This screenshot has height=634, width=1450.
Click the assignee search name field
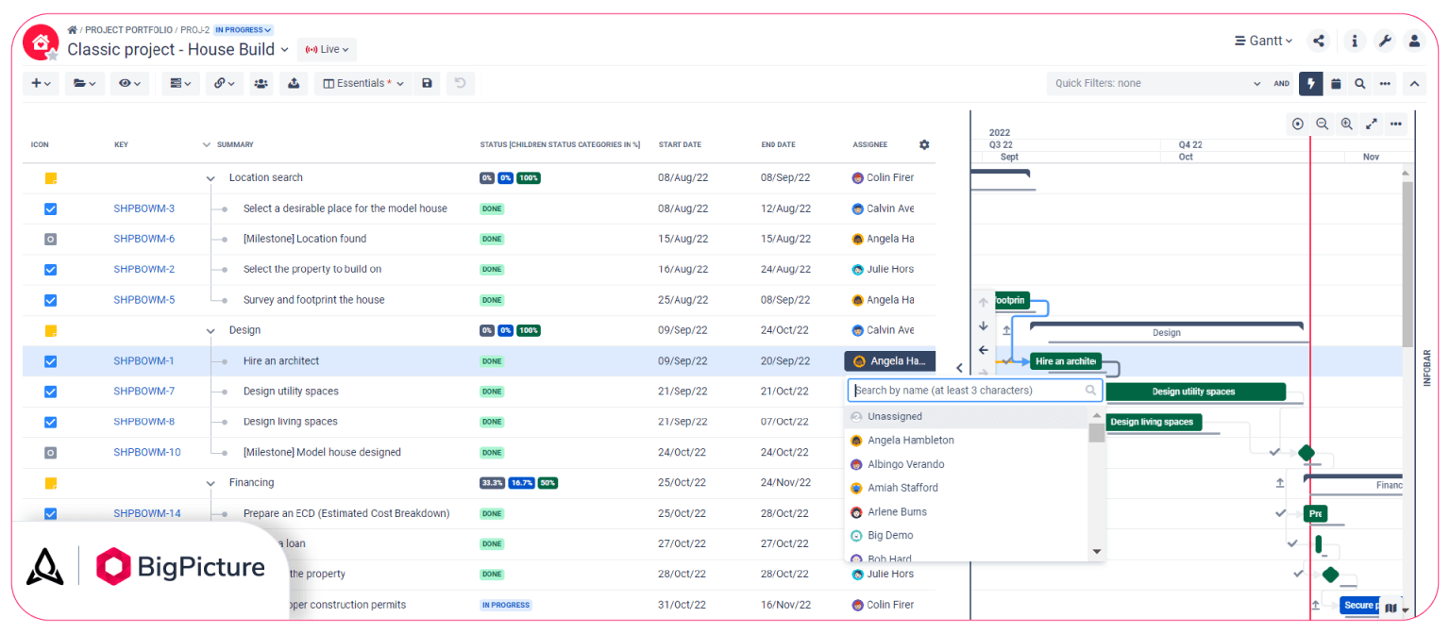[974, 391]
